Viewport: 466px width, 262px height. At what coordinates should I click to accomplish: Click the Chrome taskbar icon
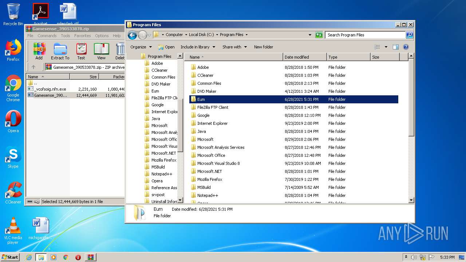[x=66, y=257]
